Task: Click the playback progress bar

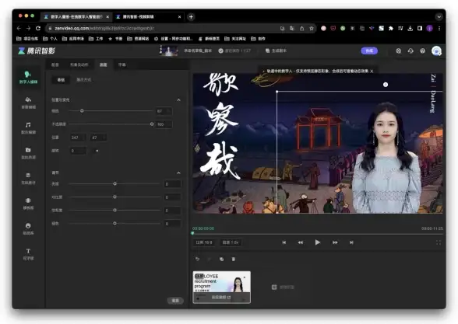Action: [318, 233]
